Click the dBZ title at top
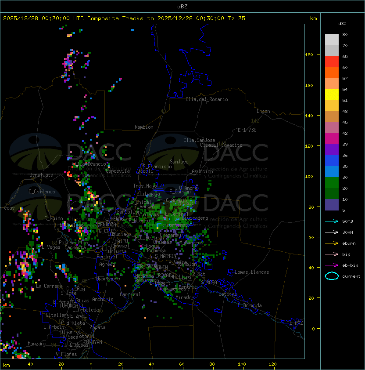This screenshot has height=370, width=365. [x=182, y=6]
